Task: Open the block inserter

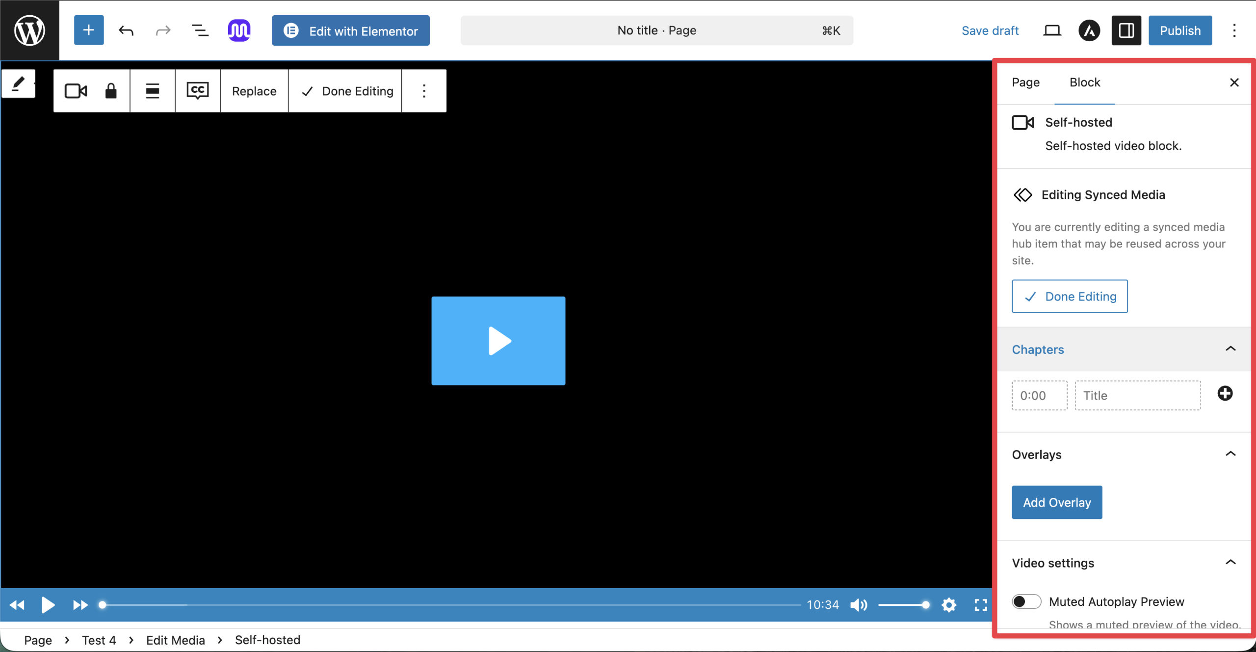Action: click(x=89, y=30)
